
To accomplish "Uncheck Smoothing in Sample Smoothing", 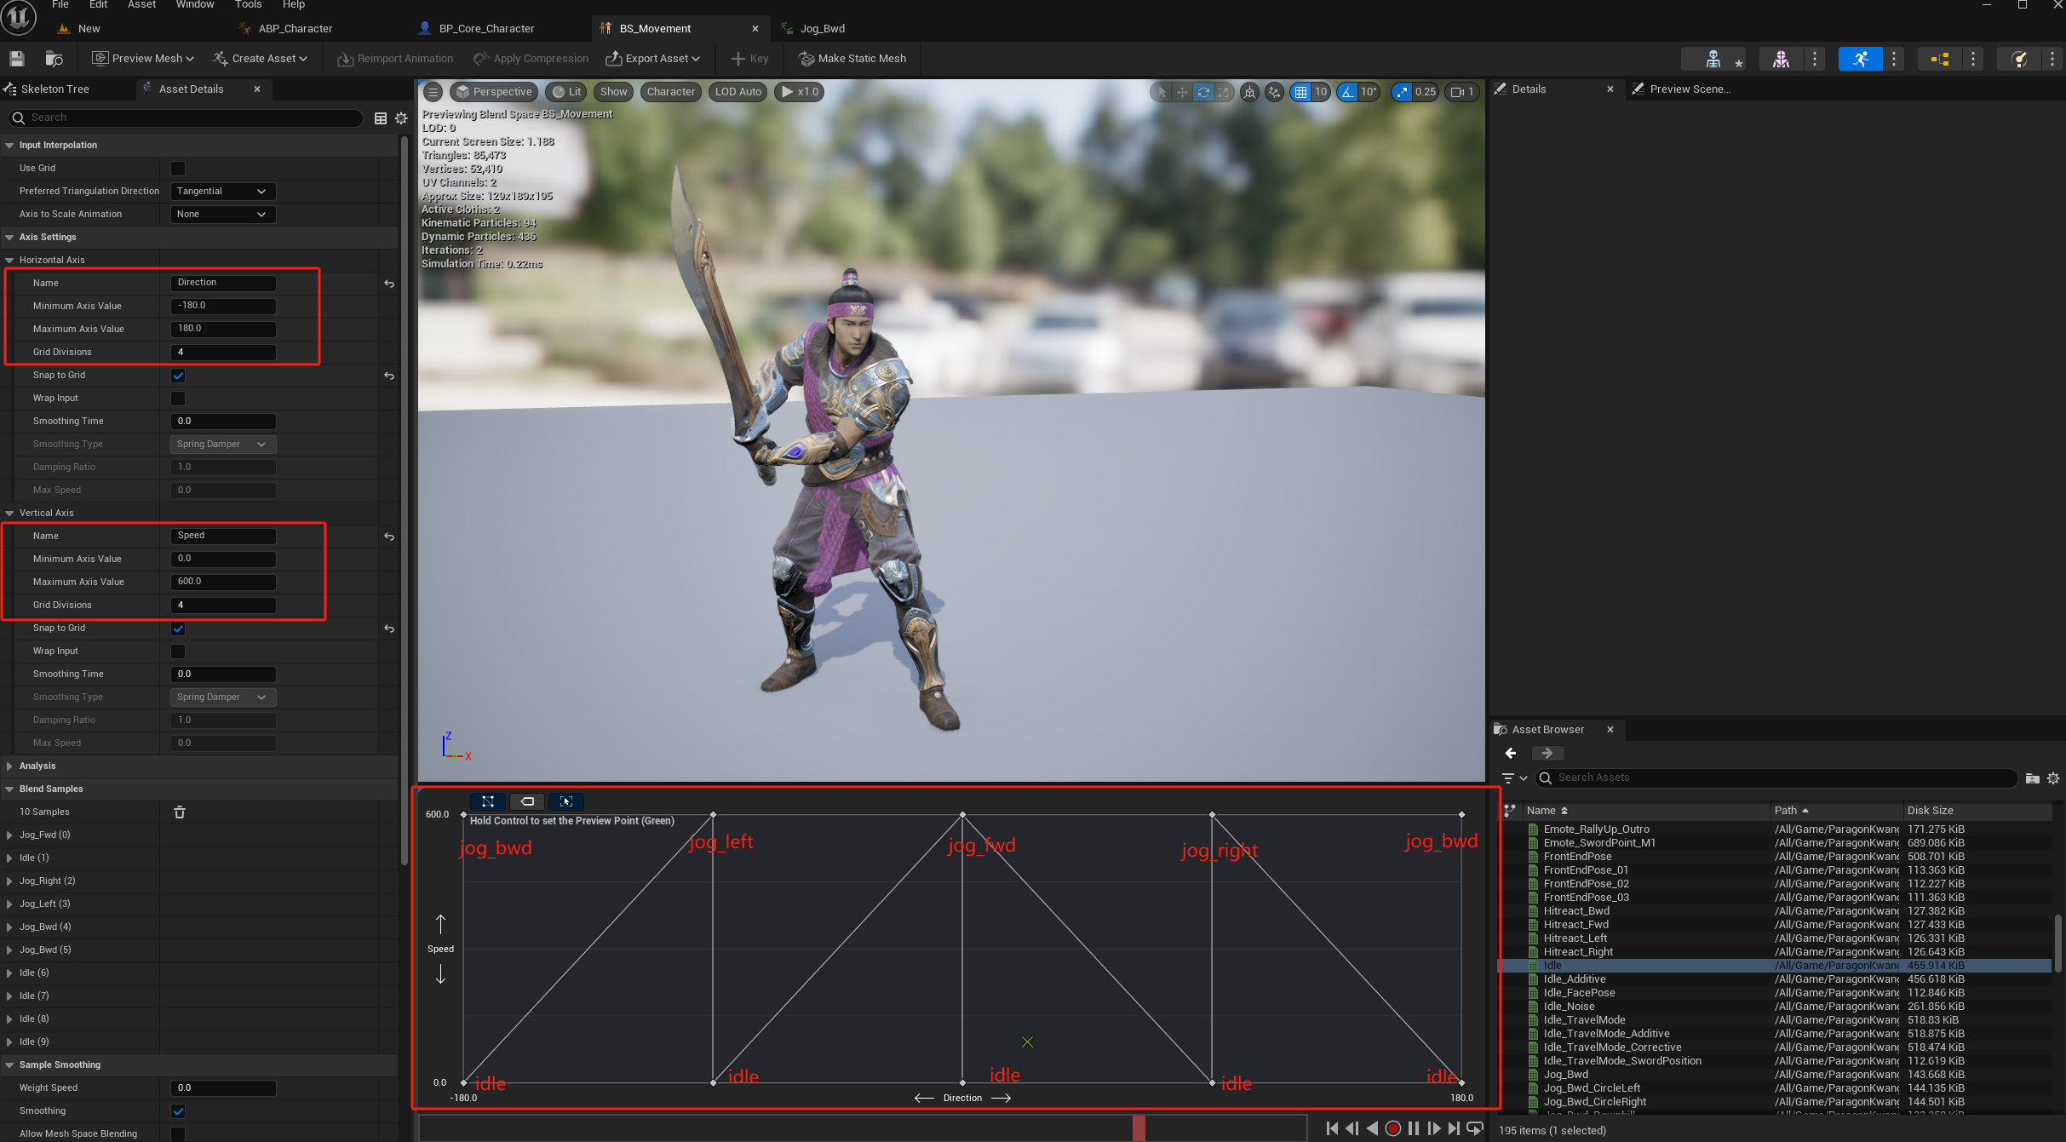I will [x=178, y=1111].
